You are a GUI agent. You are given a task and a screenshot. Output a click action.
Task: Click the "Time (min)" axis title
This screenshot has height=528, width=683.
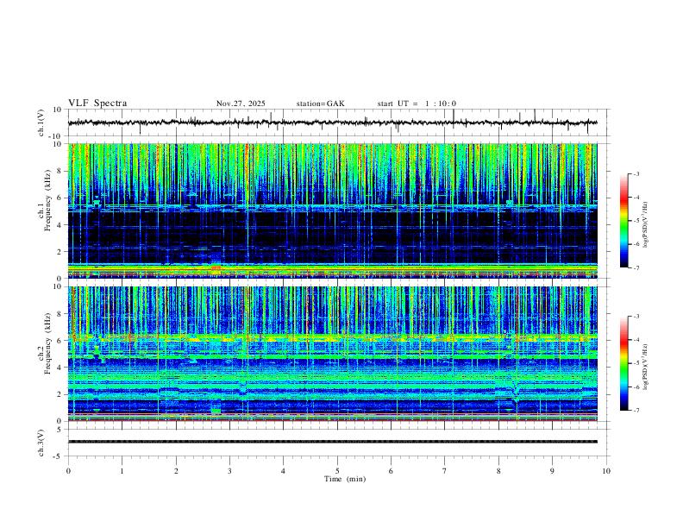point(345,479)
